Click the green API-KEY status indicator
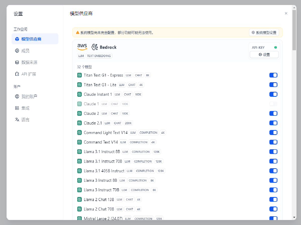This screenshot has height=225, width=301. [x=275, y=47]
